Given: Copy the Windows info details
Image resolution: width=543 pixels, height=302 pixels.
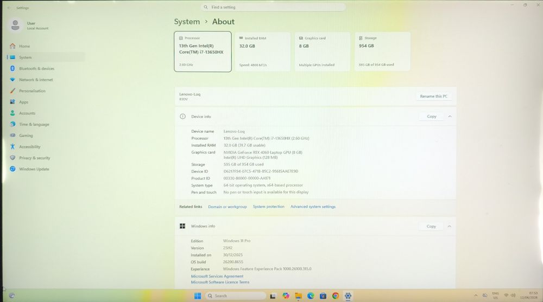Looking at the screenshot, I should tap(431, 226).
